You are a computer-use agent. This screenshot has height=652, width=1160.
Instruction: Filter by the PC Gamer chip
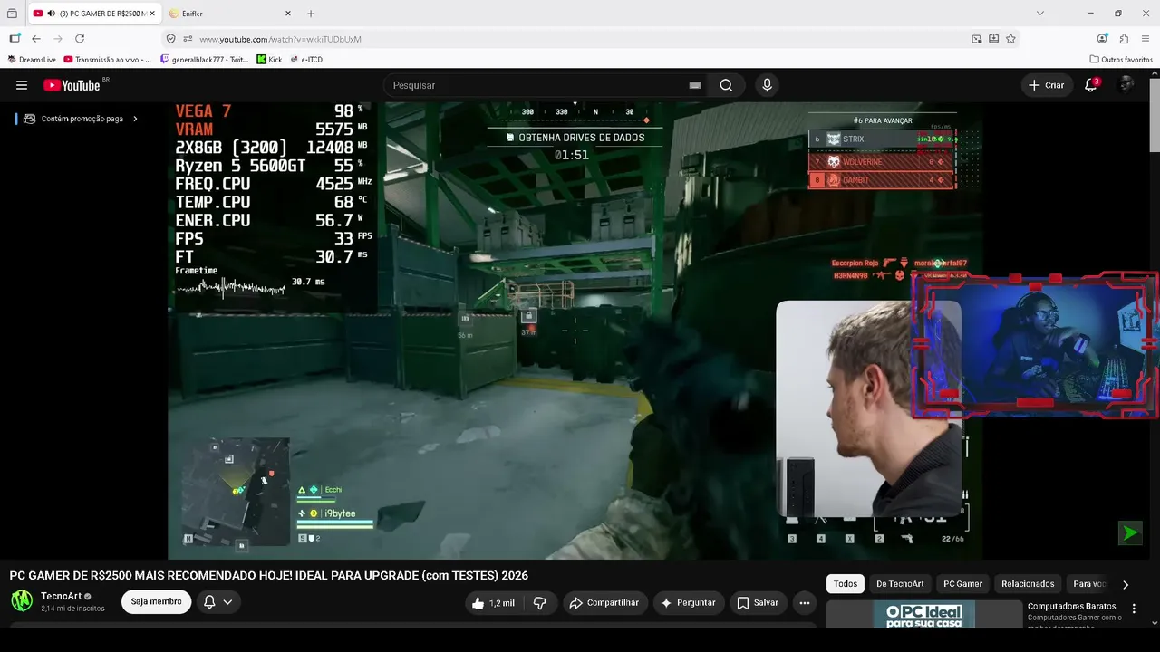(x=962, y=584)
